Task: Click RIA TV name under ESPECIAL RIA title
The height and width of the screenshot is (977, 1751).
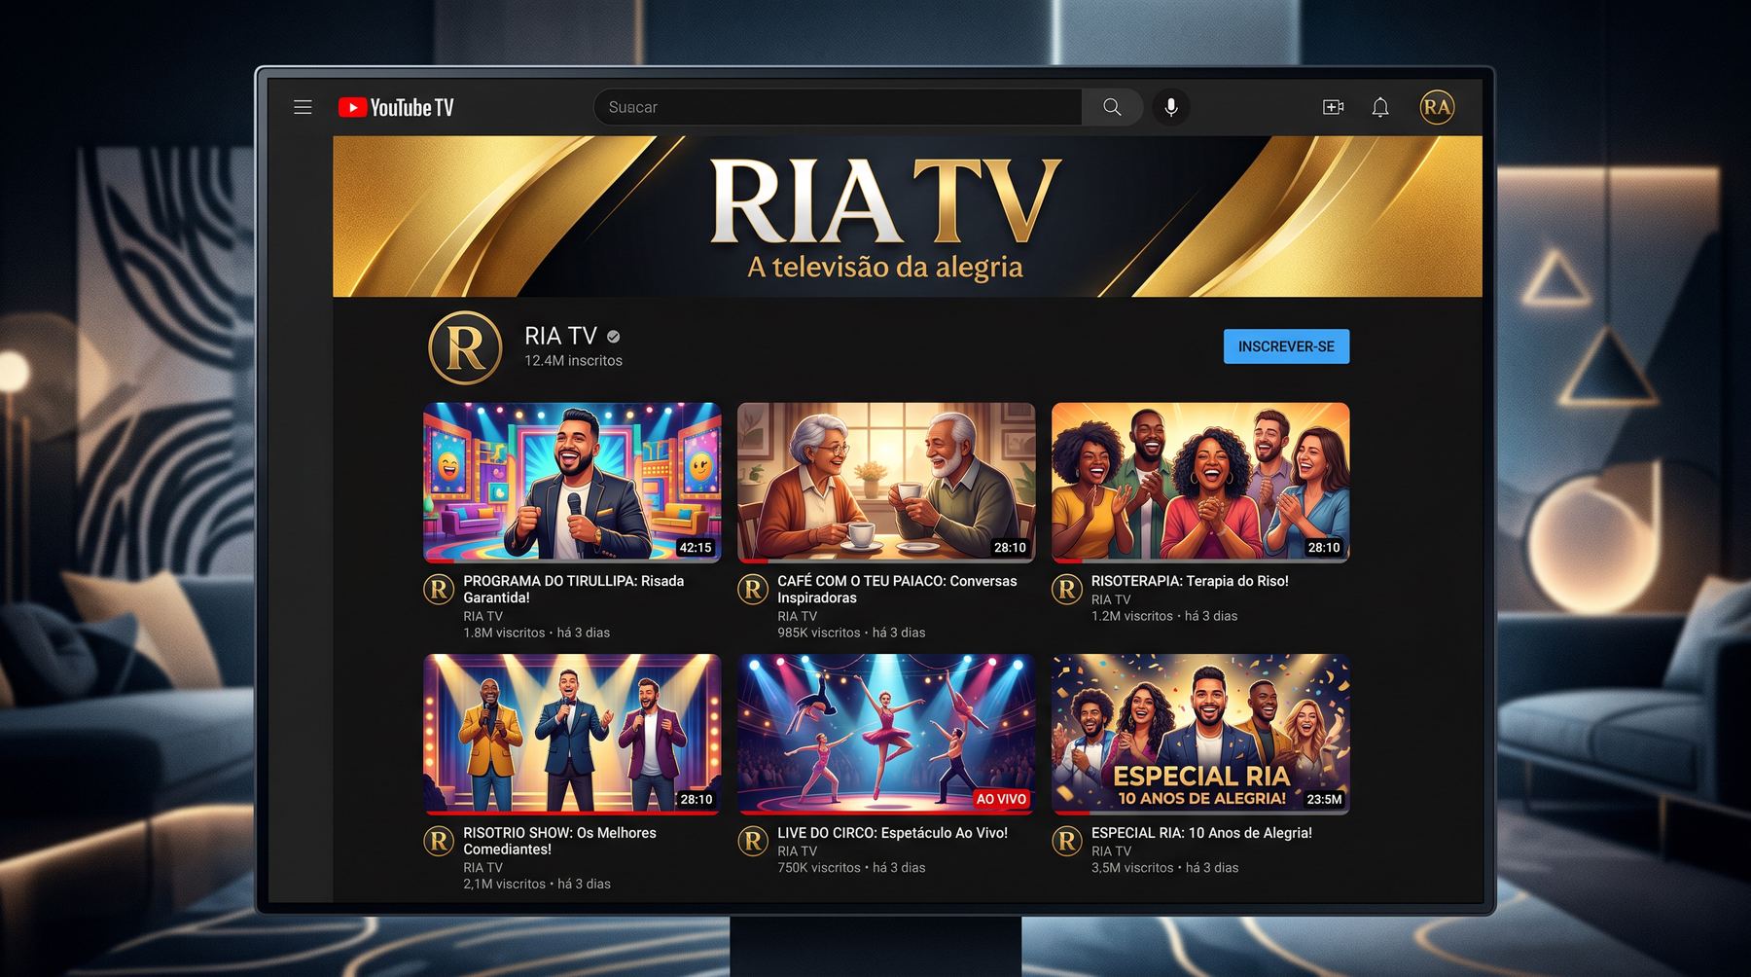Action: 1111,850
